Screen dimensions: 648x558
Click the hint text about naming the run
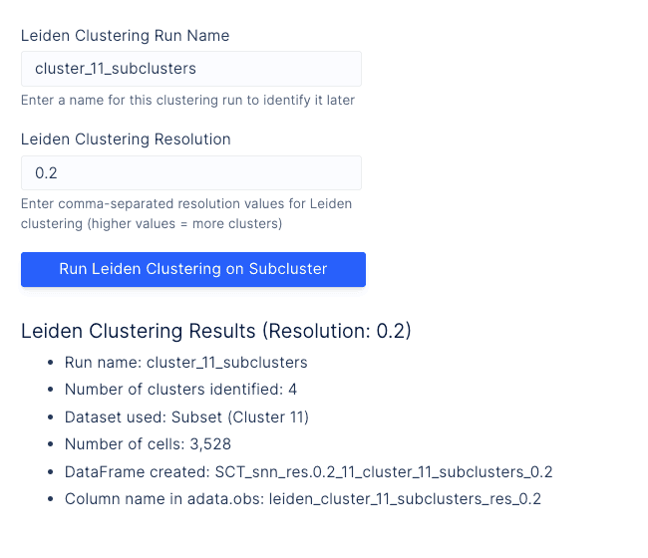(187, 100)
